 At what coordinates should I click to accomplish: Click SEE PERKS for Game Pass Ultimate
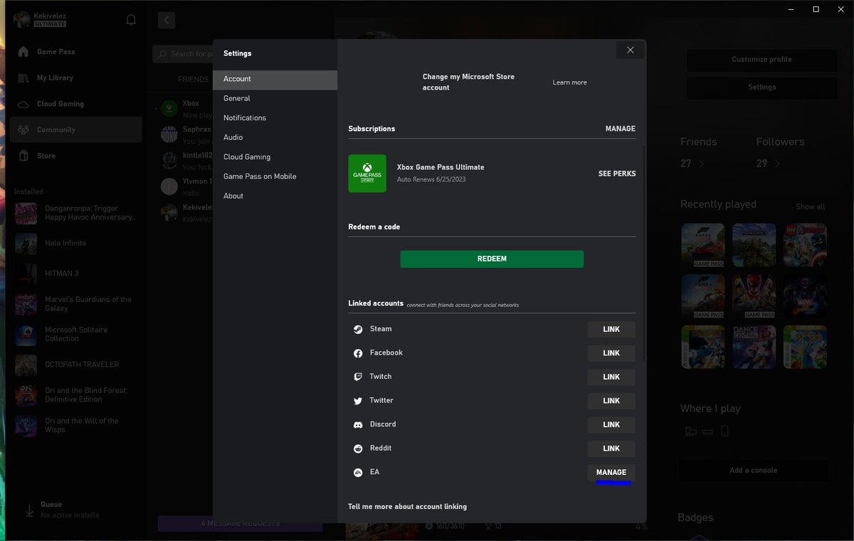pyautogui.click(x=617, y=173)
